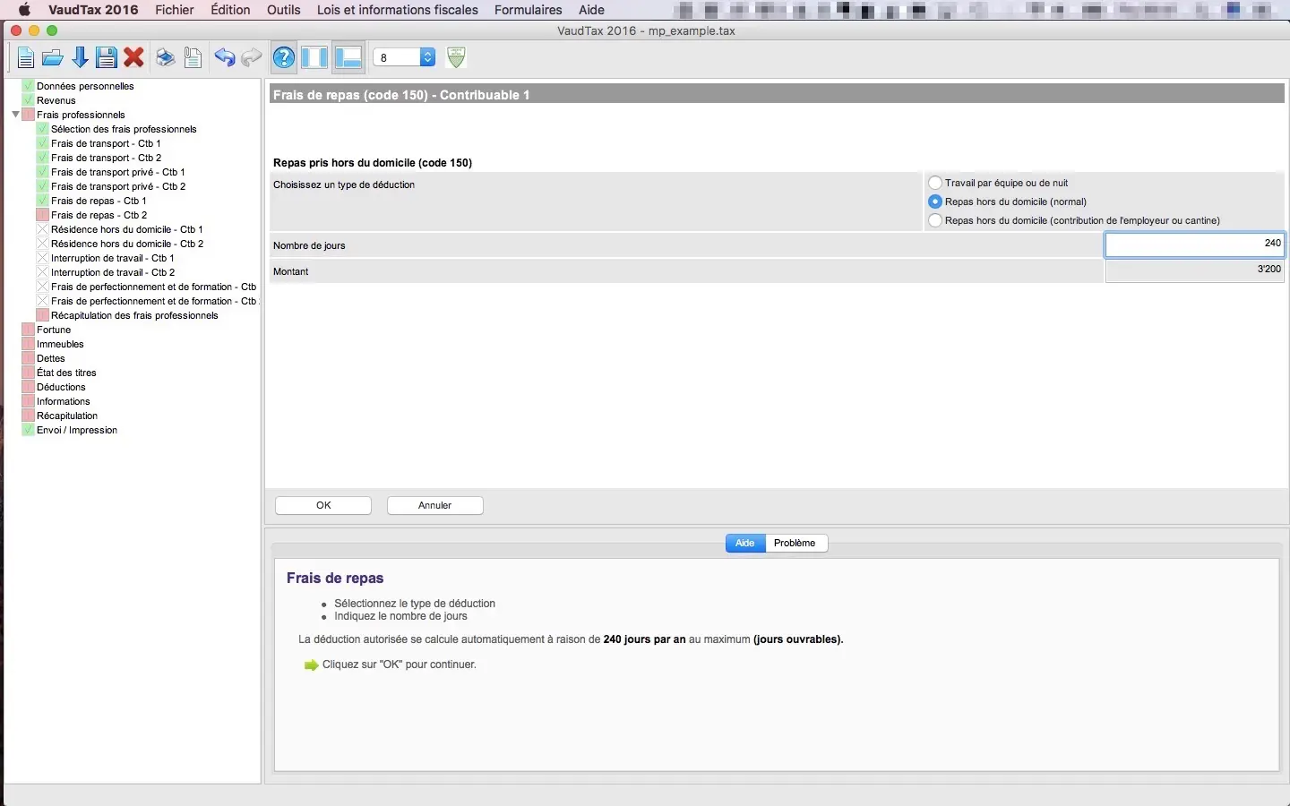Screen dimensions: 1290x806
Task: Open the Apple menu
Action: 24,10
